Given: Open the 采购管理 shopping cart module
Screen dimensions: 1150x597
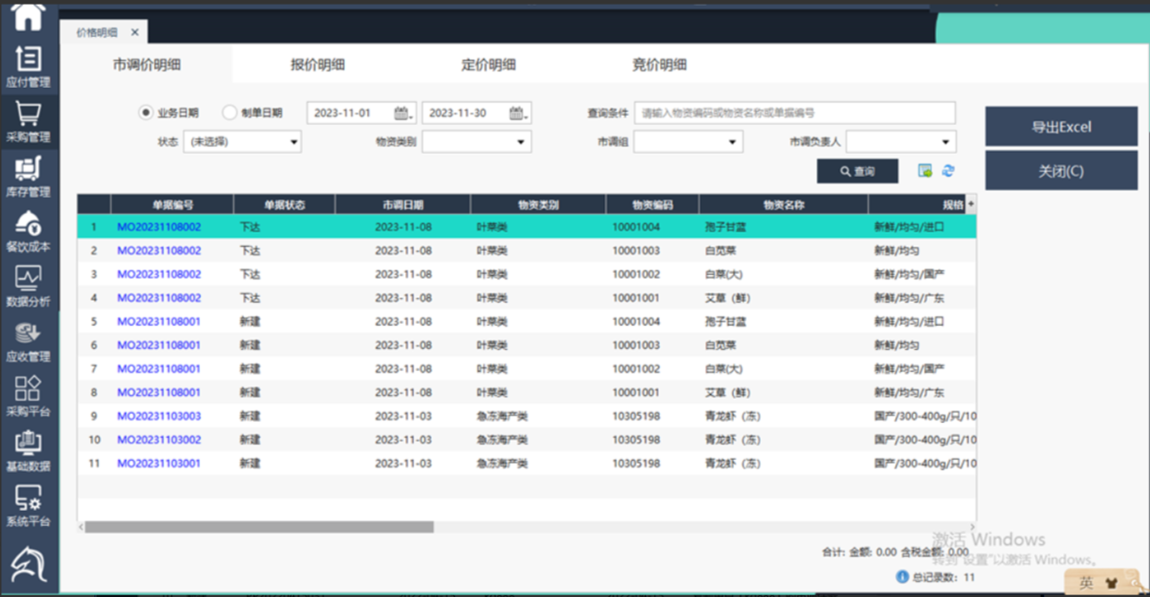Looking at the screenshot, I should pos(28,121).
